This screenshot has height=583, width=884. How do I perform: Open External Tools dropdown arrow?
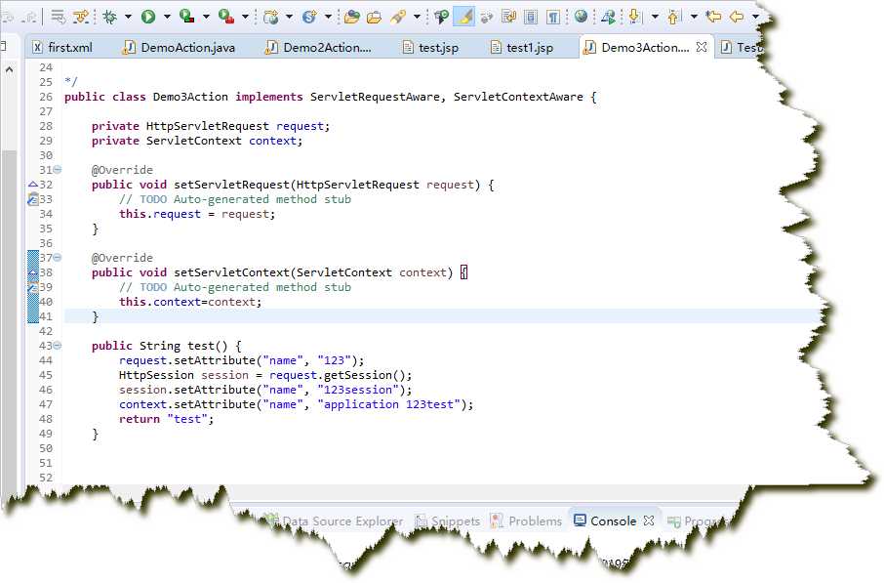tap(245, 17)
